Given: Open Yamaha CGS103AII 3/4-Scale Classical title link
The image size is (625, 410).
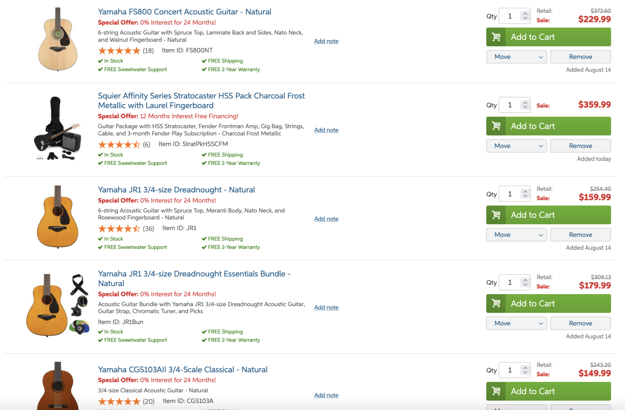Looking at the screenshot, I should (183, 370).
